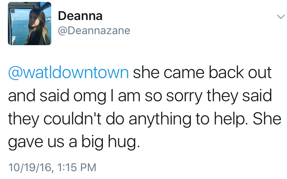Expand the tweet options chevron
The height and width of the screenshot is (179, 287).
(x=280, y=17)
